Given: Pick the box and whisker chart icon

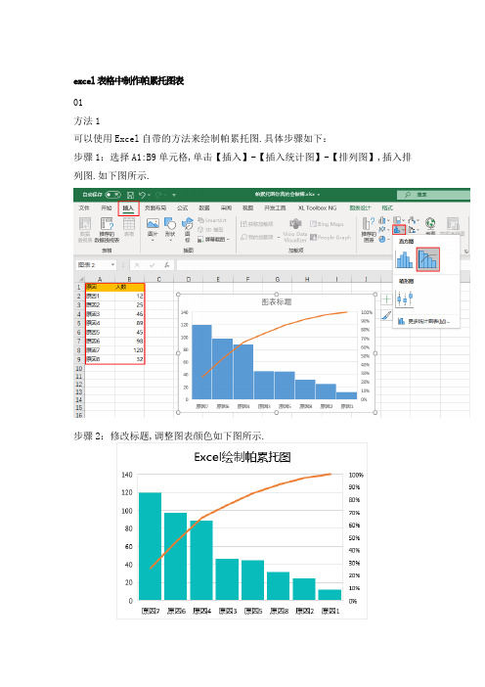Looking at the screenshot, I should click(405, 298).
